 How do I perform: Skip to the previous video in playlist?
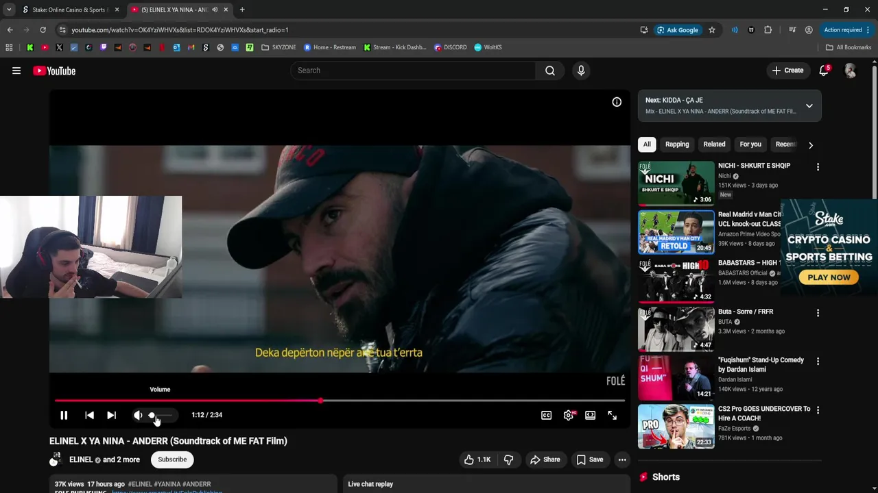(x=89, y=415)
